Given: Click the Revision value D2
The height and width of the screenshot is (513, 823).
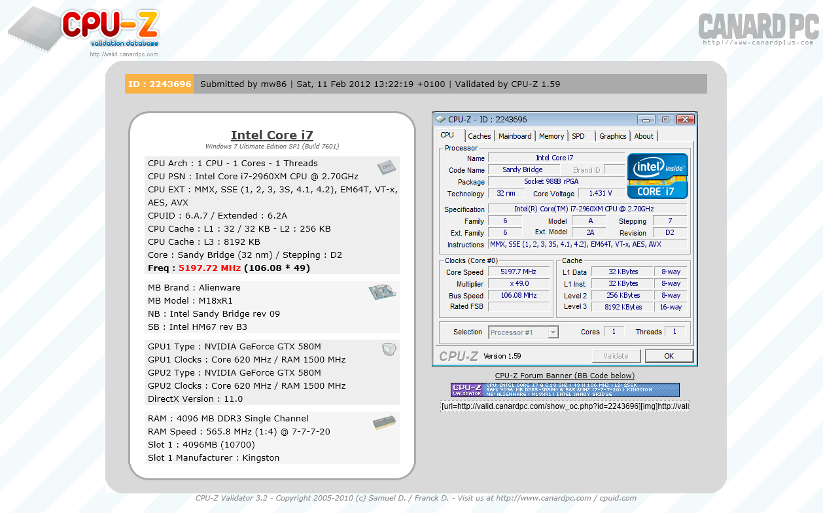Looking at the screenshot, I should pyautogui.click(x=670, y=232).
